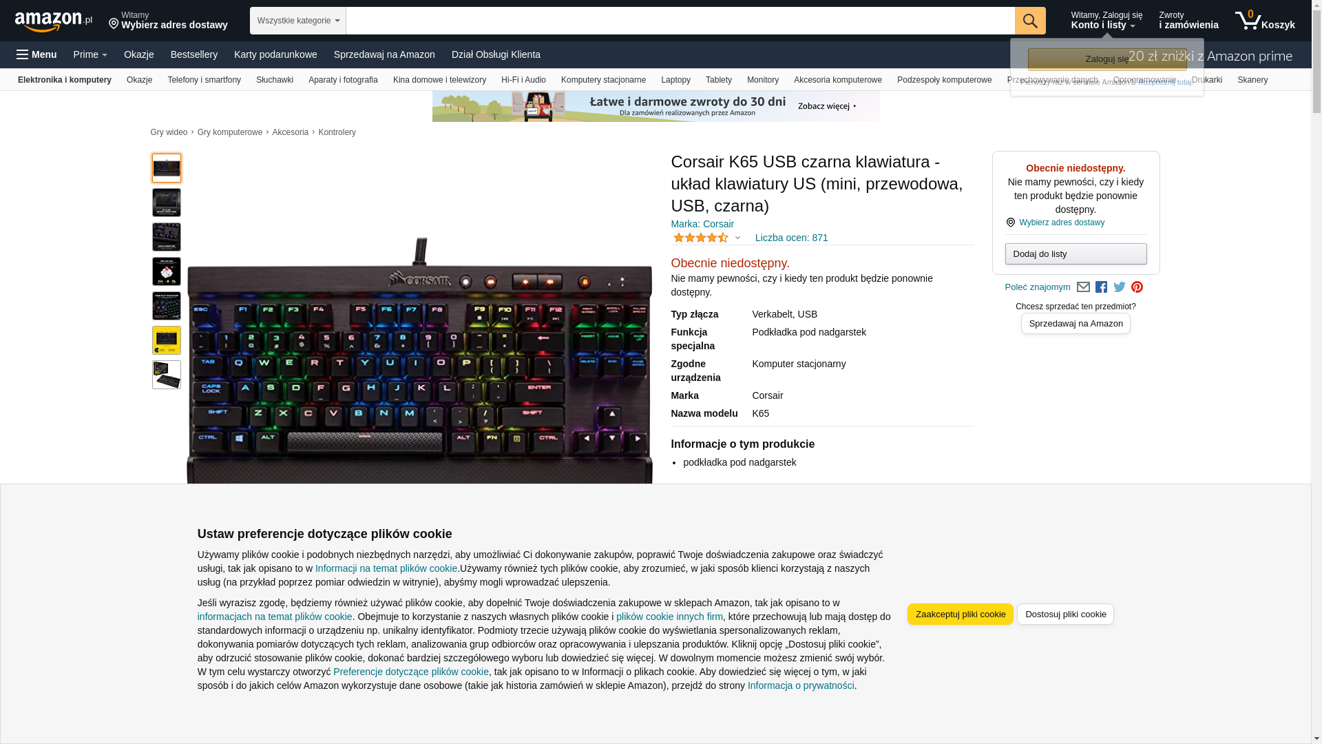Expand the Prime menu dropdown
1322x744 pixels.
[90, 54]
